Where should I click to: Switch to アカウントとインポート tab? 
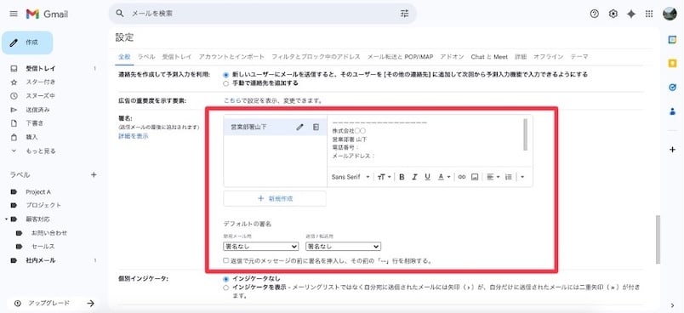point(231,57)
